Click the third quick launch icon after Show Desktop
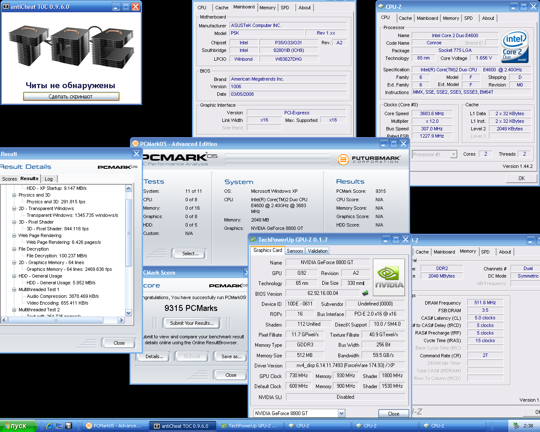The image size is (540, 432). [69, 426]
